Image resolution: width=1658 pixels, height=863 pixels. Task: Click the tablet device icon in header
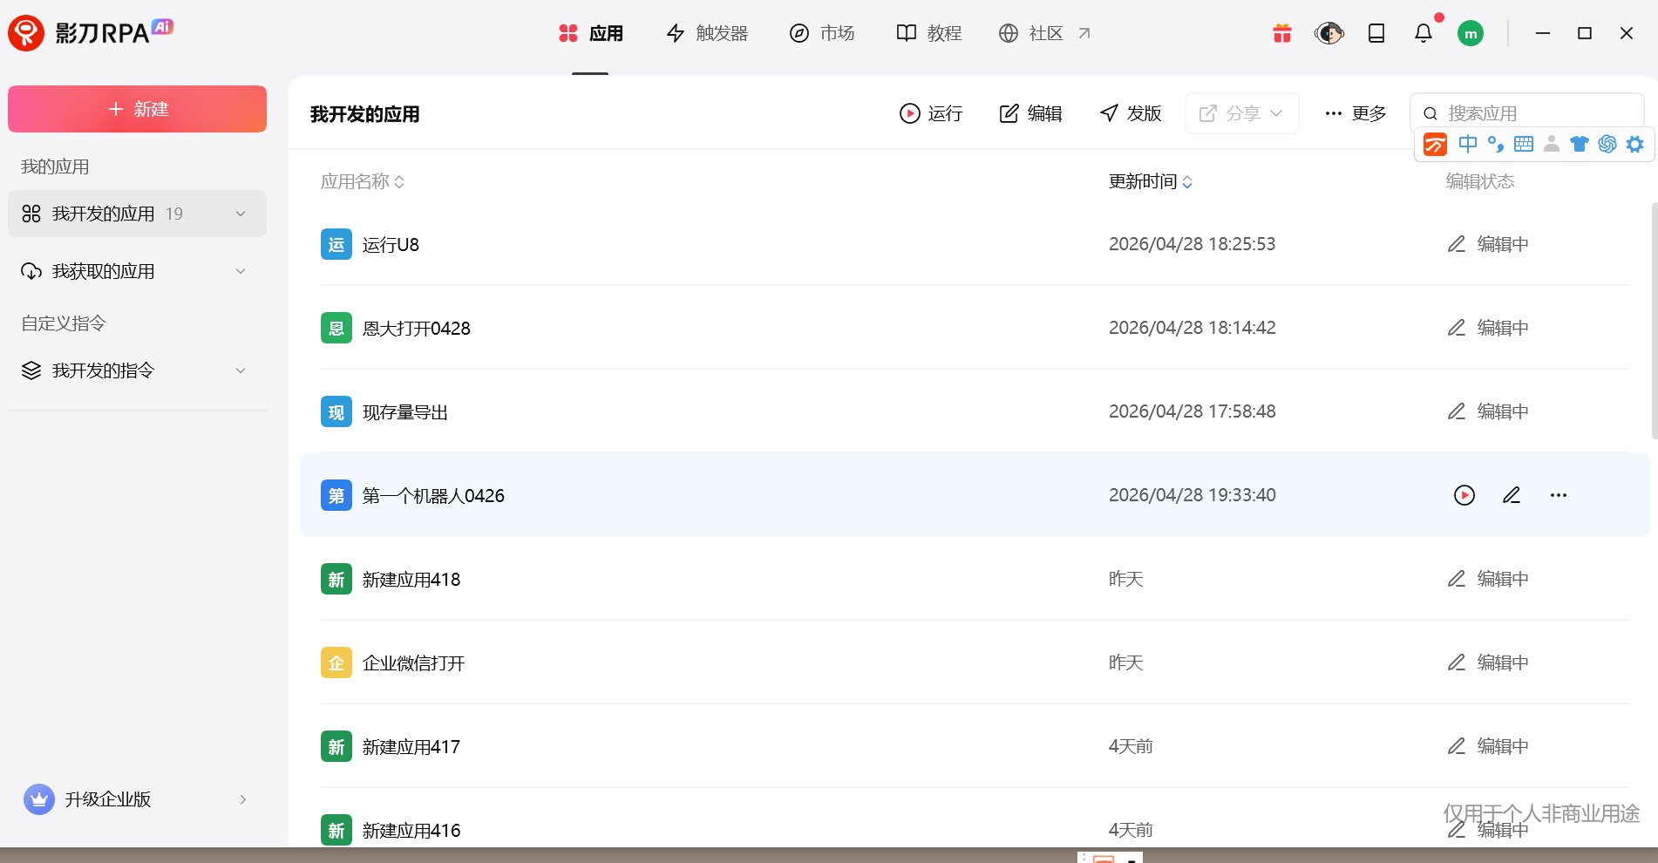point(1376,33)
